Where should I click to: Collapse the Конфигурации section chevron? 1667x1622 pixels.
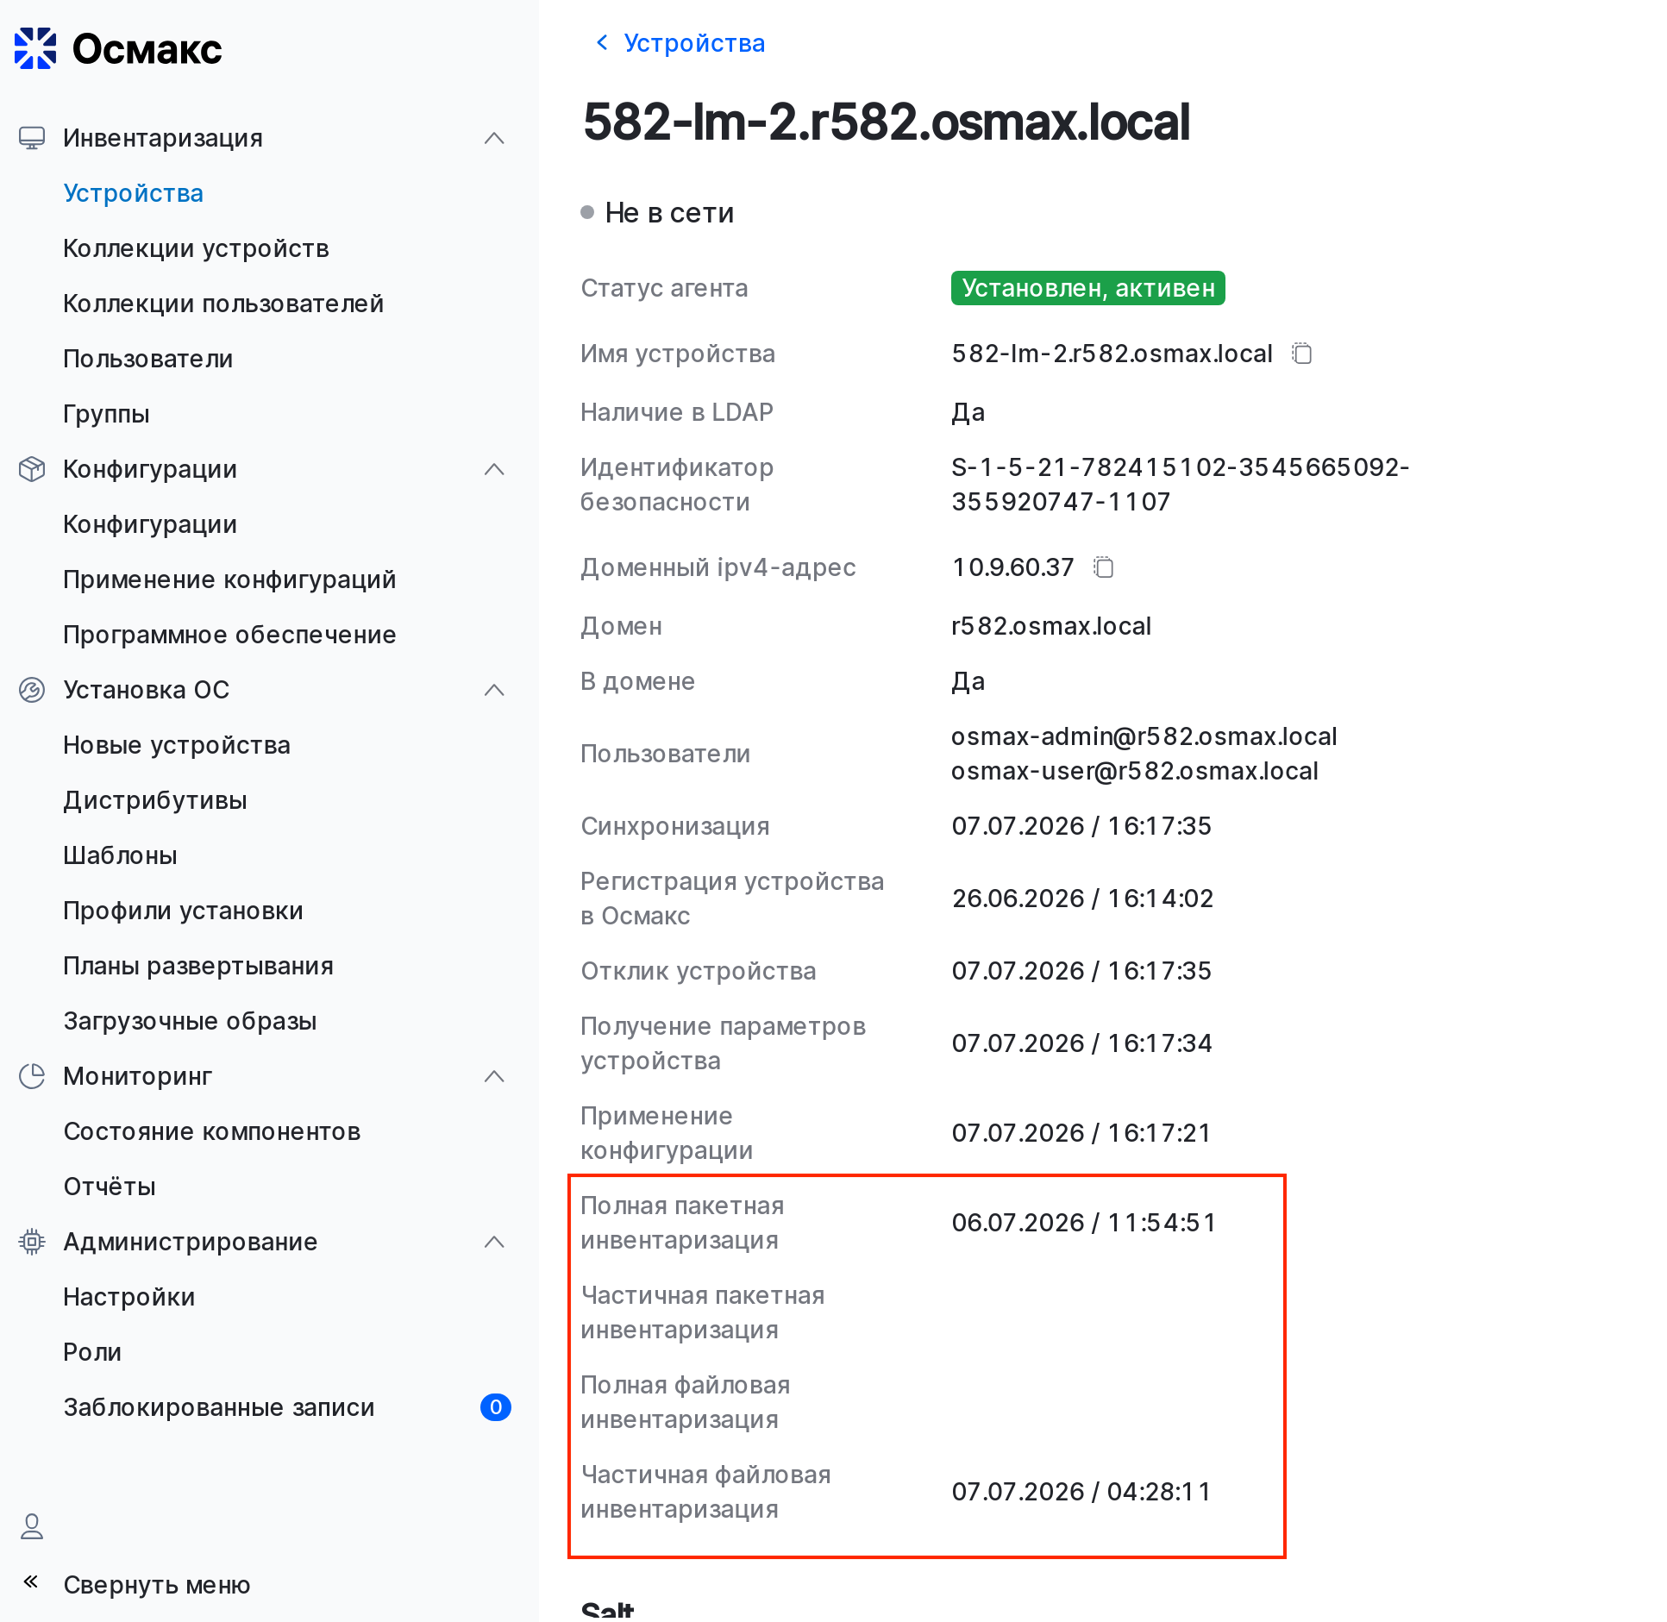tap(494, 469)
